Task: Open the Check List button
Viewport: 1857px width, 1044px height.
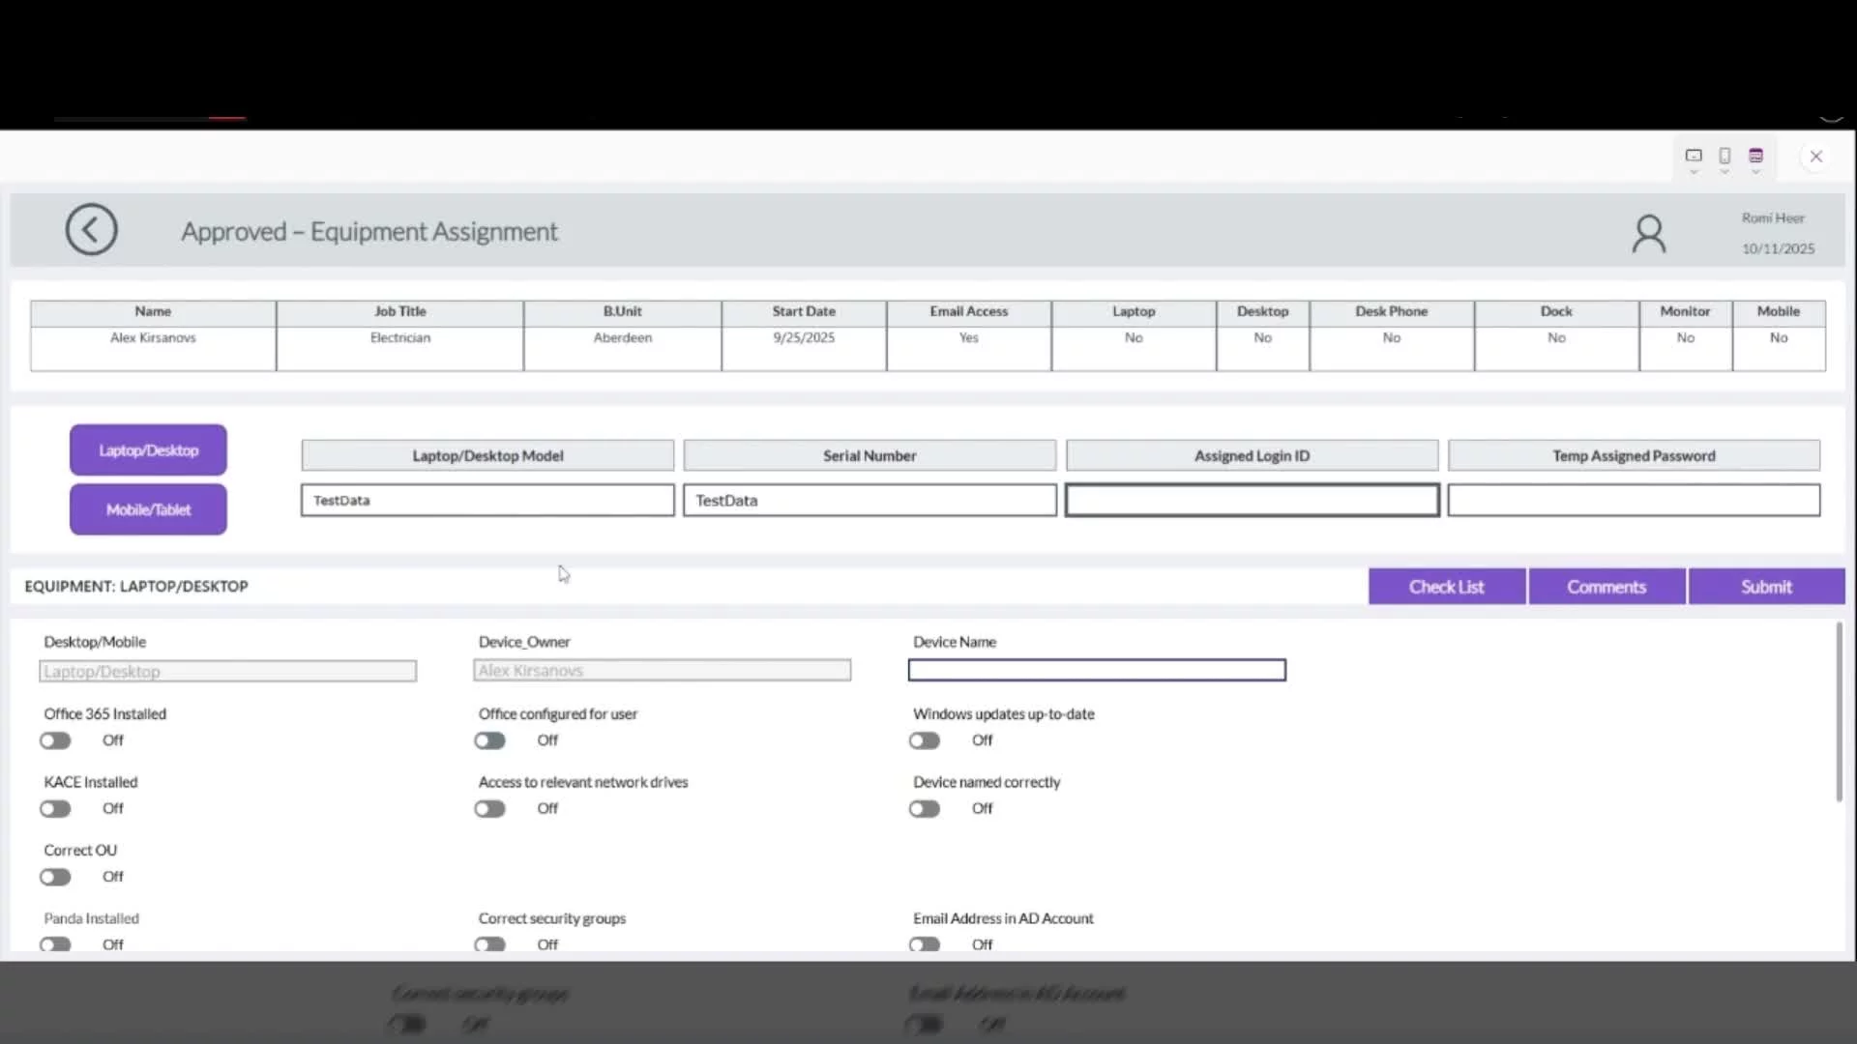Action: tap(1446, 587)
